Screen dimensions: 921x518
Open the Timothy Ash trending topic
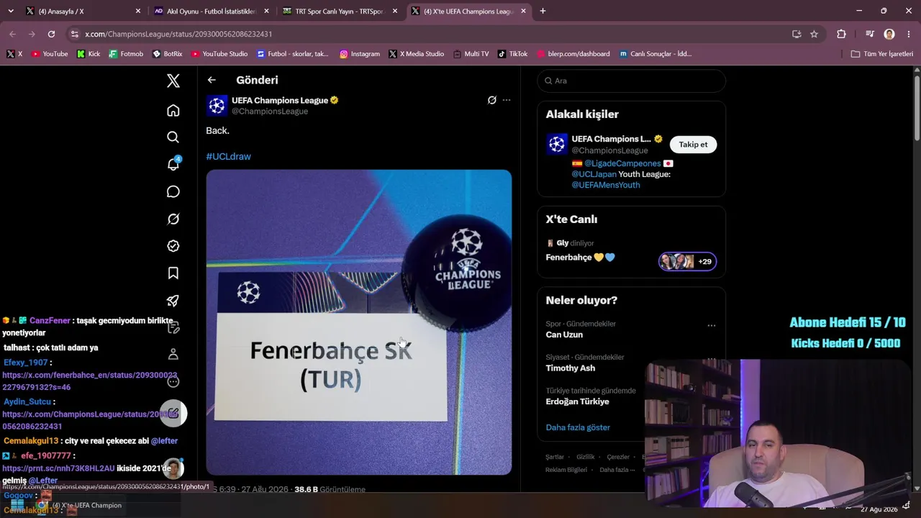571,368
